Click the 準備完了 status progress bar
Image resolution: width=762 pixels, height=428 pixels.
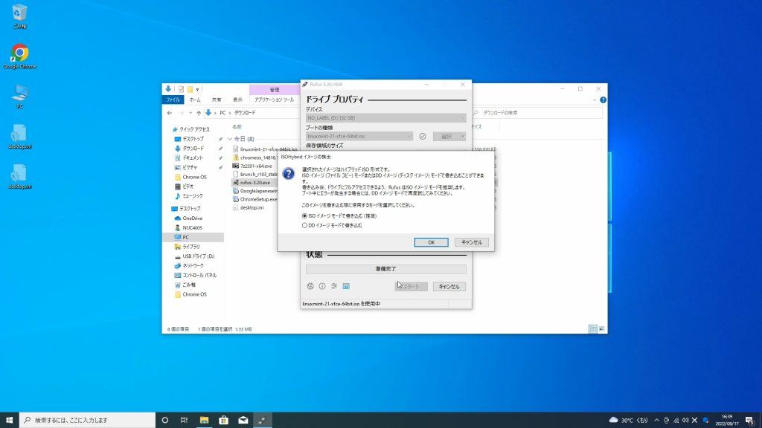coord(386,269)
